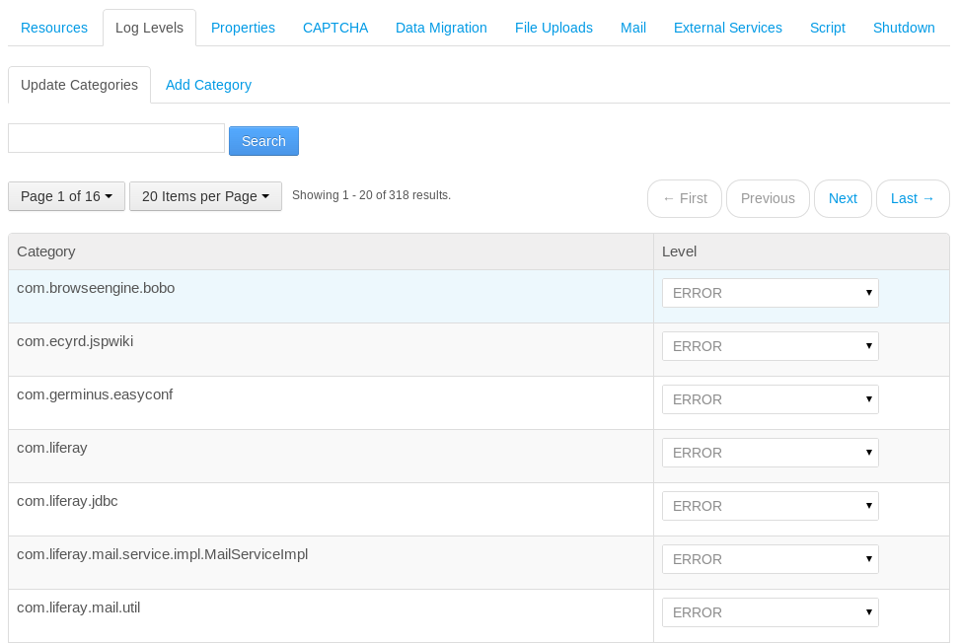
Task: Switch to the Mail tab
Action: 633,29
